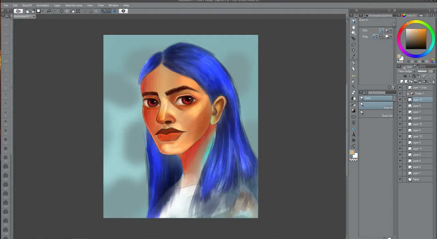Open a file using folder icon
Screen dimensions: 437x239
point(33,11)
